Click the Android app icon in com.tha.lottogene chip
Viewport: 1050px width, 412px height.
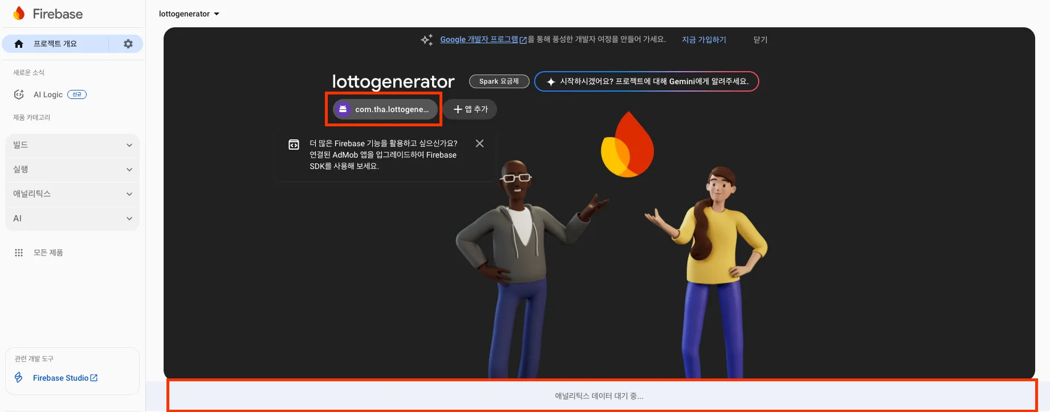(343, 109)
